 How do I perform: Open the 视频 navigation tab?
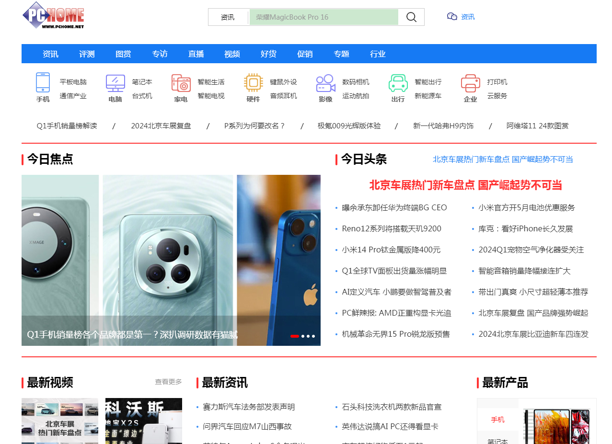(232, 54)
